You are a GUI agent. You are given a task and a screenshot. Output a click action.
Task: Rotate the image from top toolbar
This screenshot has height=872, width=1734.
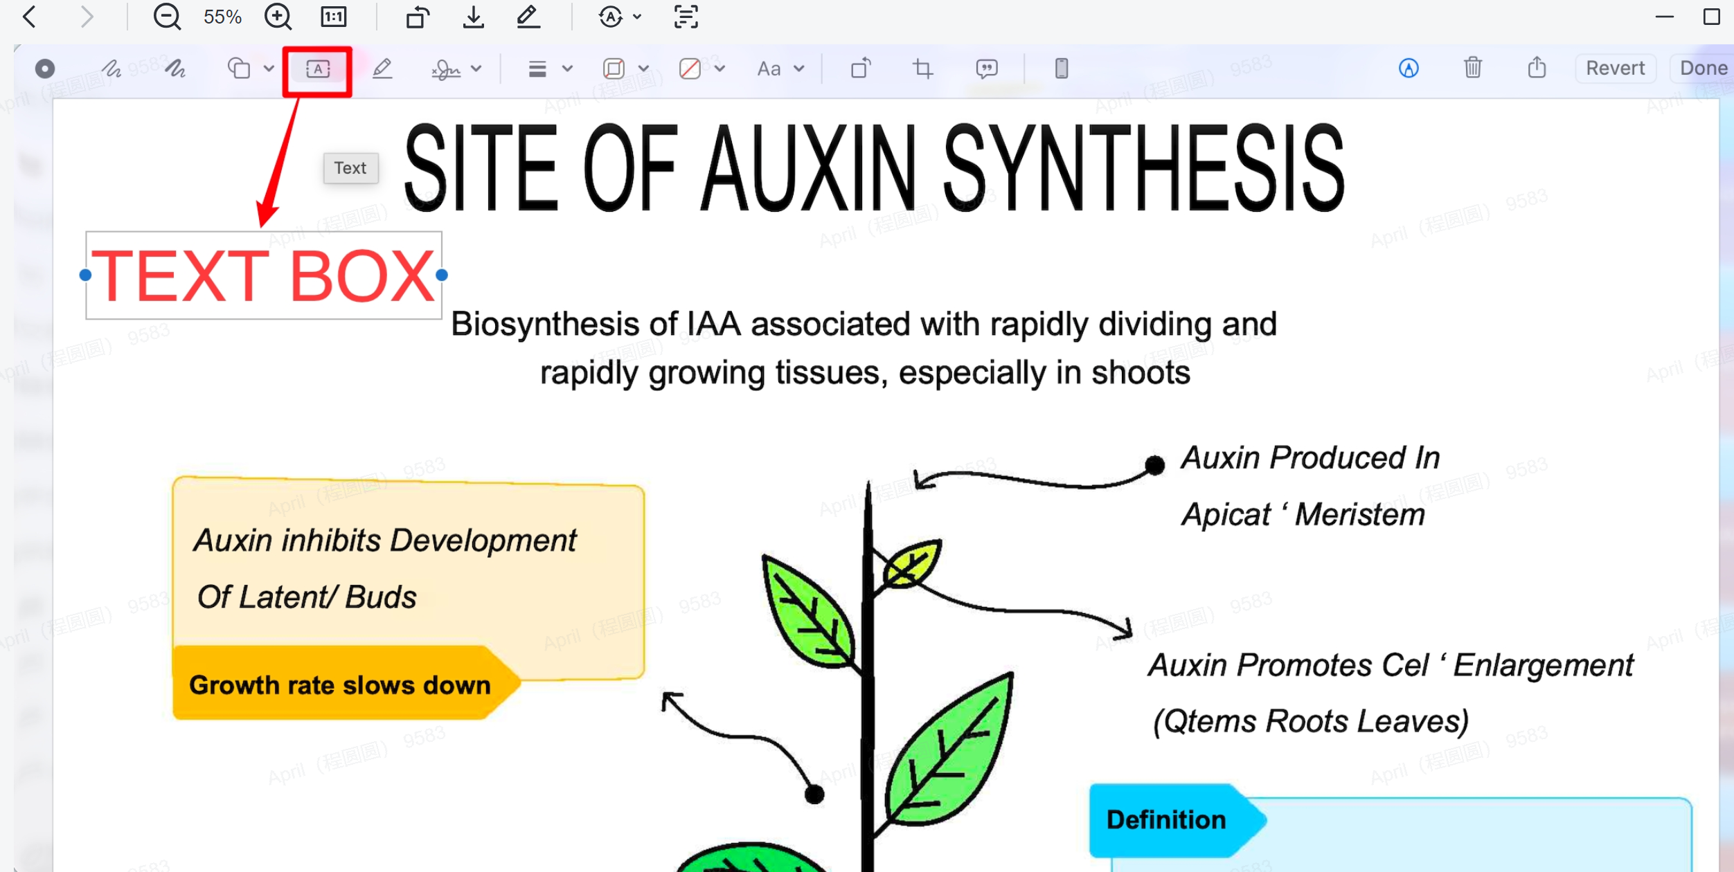pyautogui.click(x=418, y=17)
